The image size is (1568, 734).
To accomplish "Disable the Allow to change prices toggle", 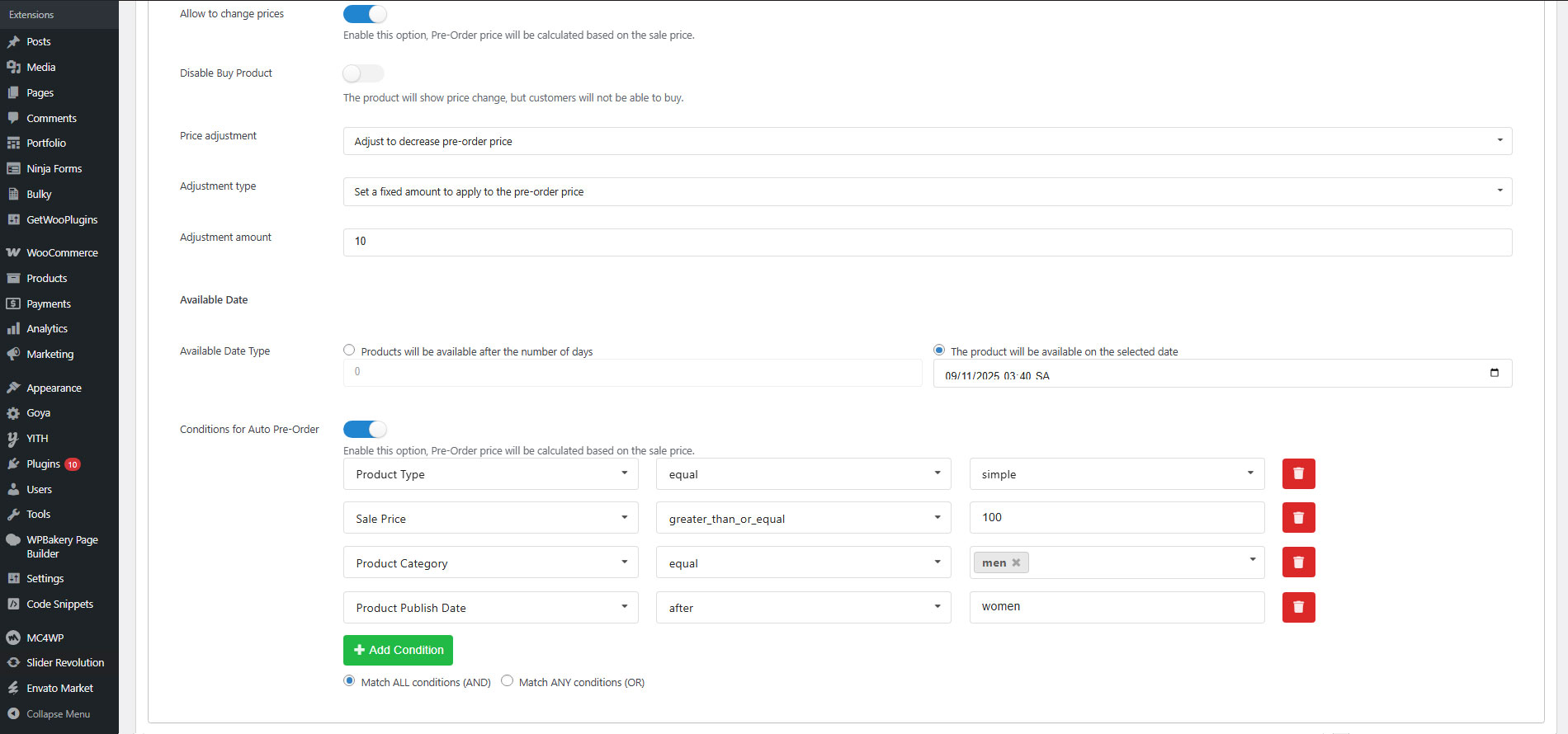I will [x=364, y=14].
